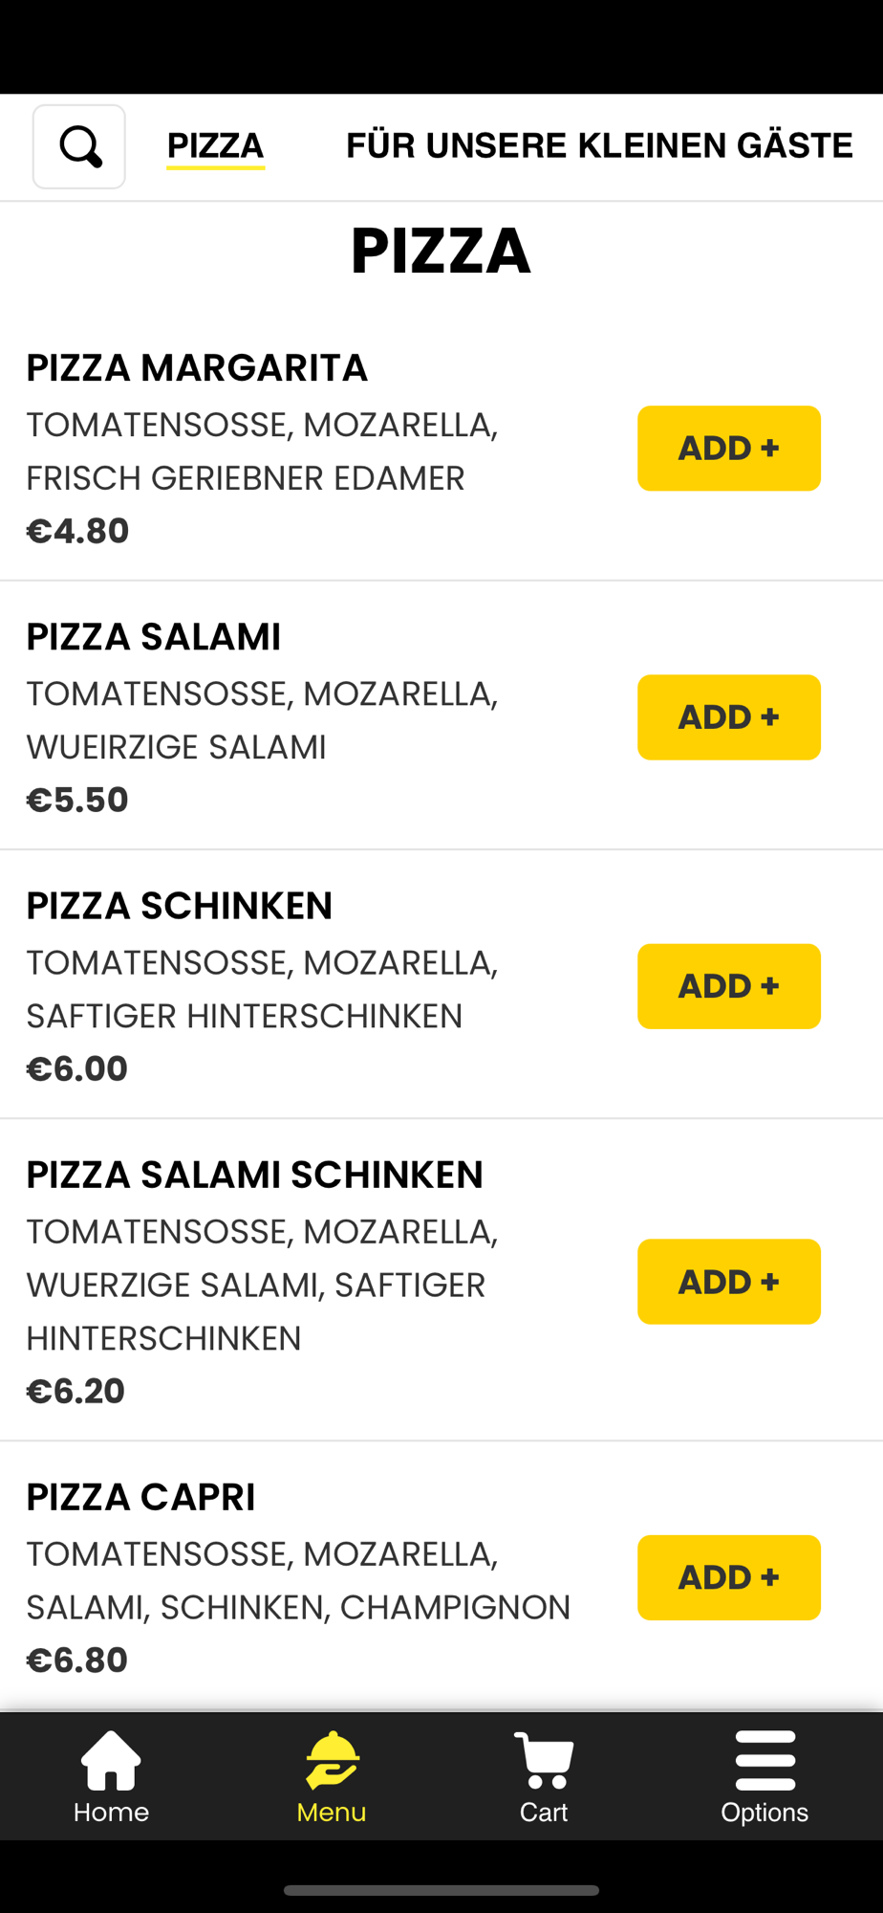The height and width of the screenshot is (1913, 883).
Task: Open the Pizza Capri item title
Action: click(x=141, y=1497)
